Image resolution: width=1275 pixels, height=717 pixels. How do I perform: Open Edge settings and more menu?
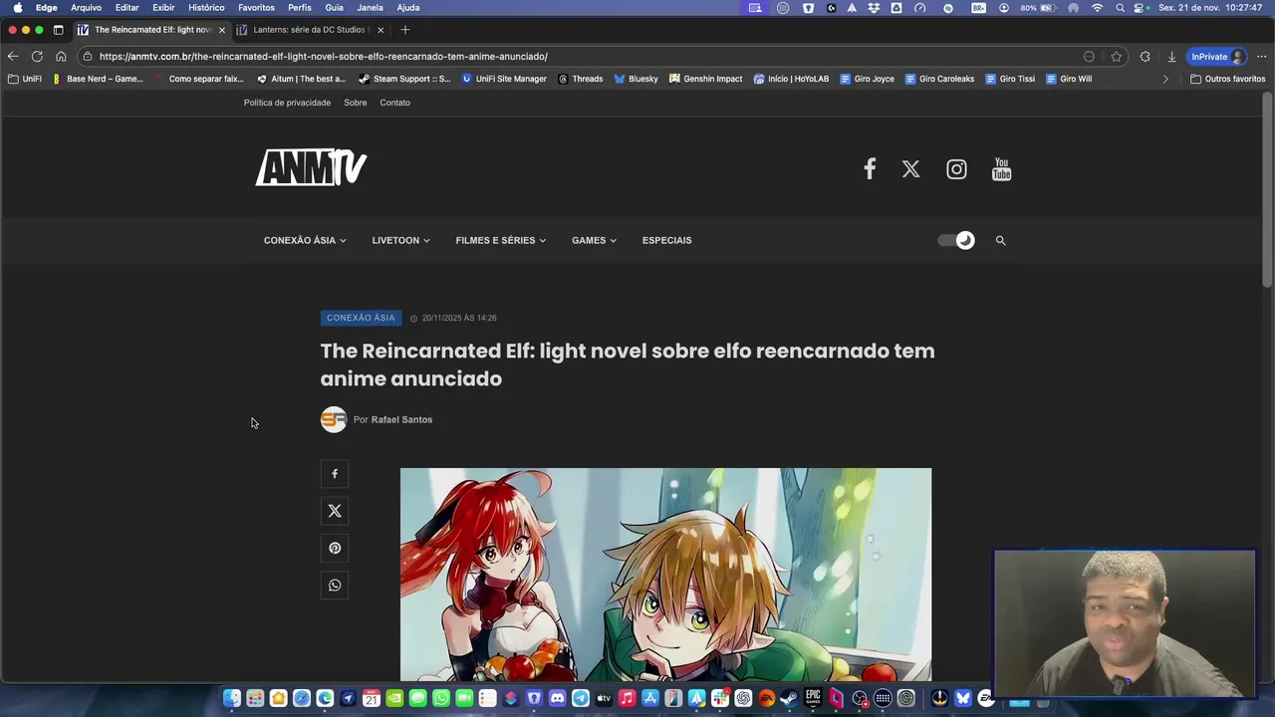point(1261,57)
